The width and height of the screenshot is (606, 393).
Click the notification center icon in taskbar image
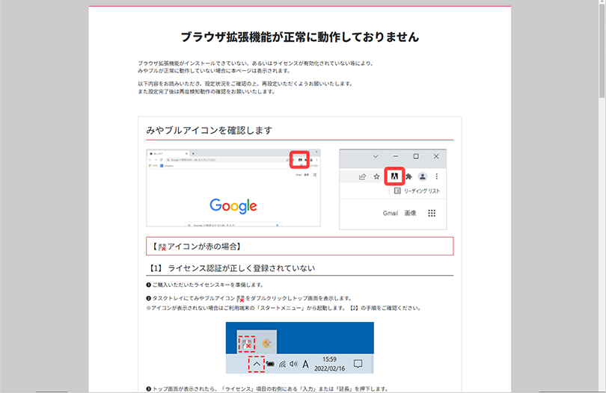point(358,364)
